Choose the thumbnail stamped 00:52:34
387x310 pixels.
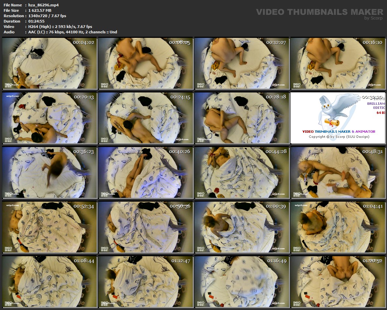pyautogui.click(x=50, y=227)
